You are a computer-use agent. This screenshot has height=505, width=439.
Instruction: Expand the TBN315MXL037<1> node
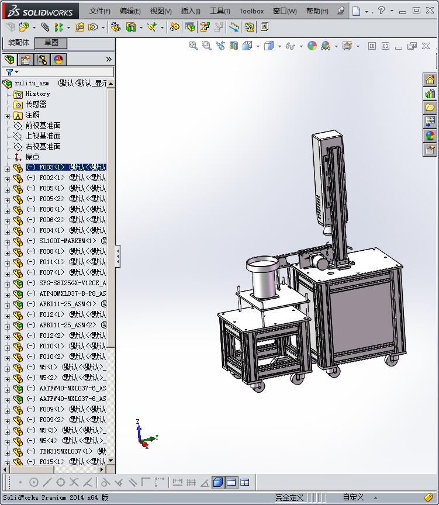click(7, 453)
